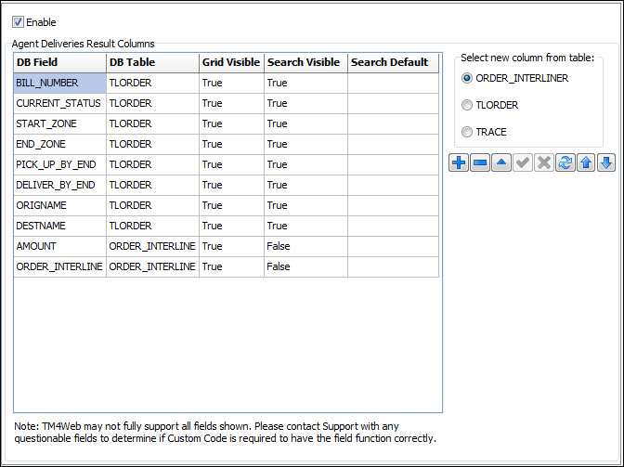
Task: Select the TRACE table radio button
Action: [467, 132]
